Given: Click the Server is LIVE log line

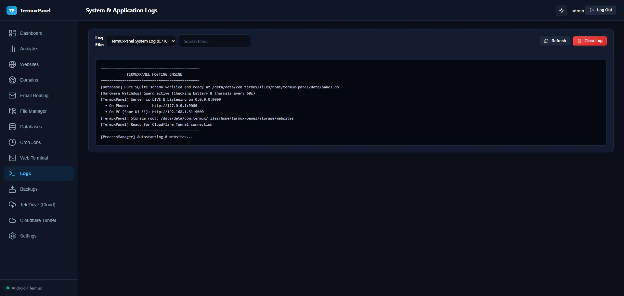Looking at the screenshot, I should (161, 99).
